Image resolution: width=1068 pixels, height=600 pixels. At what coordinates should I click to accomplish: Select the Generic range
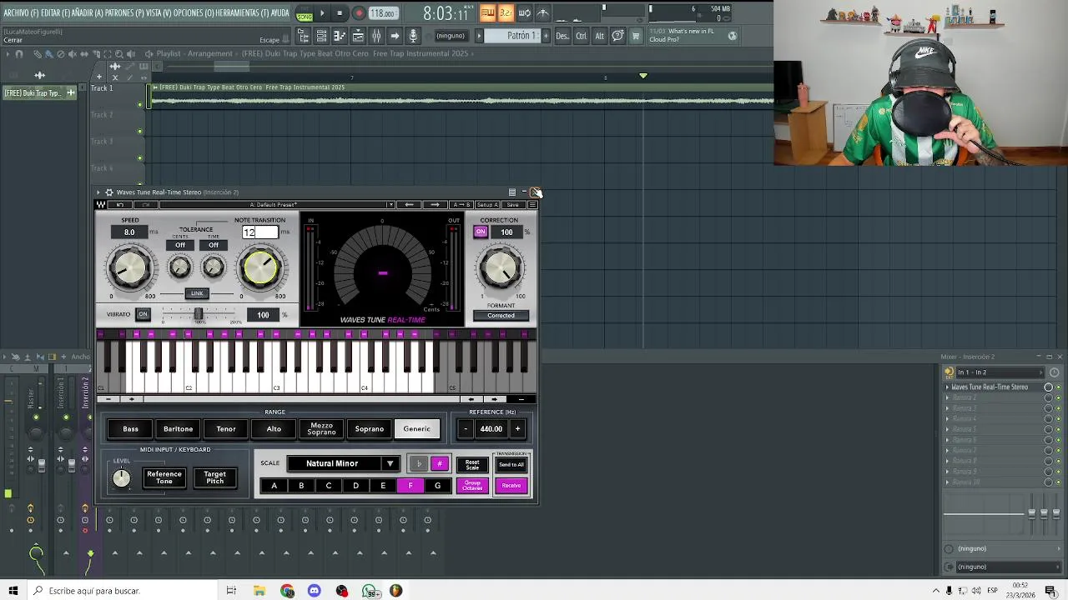coord(417,429)
